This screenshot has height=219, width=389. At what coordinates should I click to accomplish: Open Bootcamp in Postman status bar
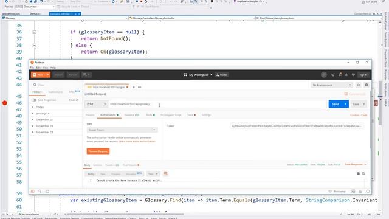tap(337, 192)
